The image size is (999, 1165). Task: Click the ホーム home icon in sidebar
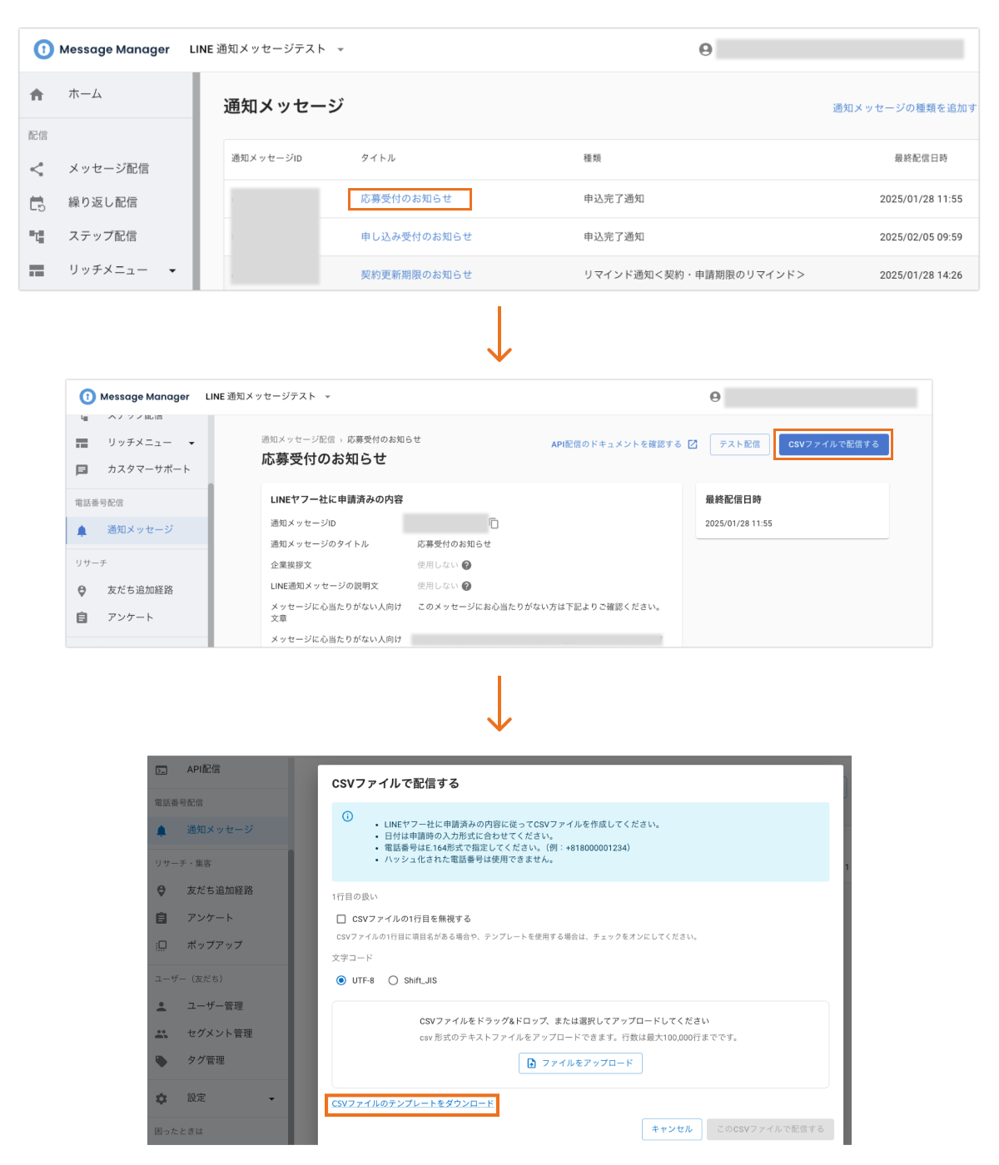click(x=37, y=94)
